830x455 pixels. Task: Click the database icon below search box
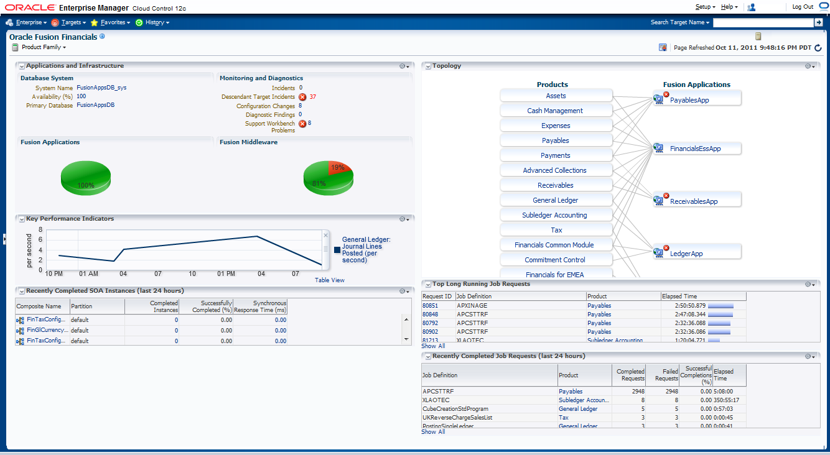tap(758, 36)
